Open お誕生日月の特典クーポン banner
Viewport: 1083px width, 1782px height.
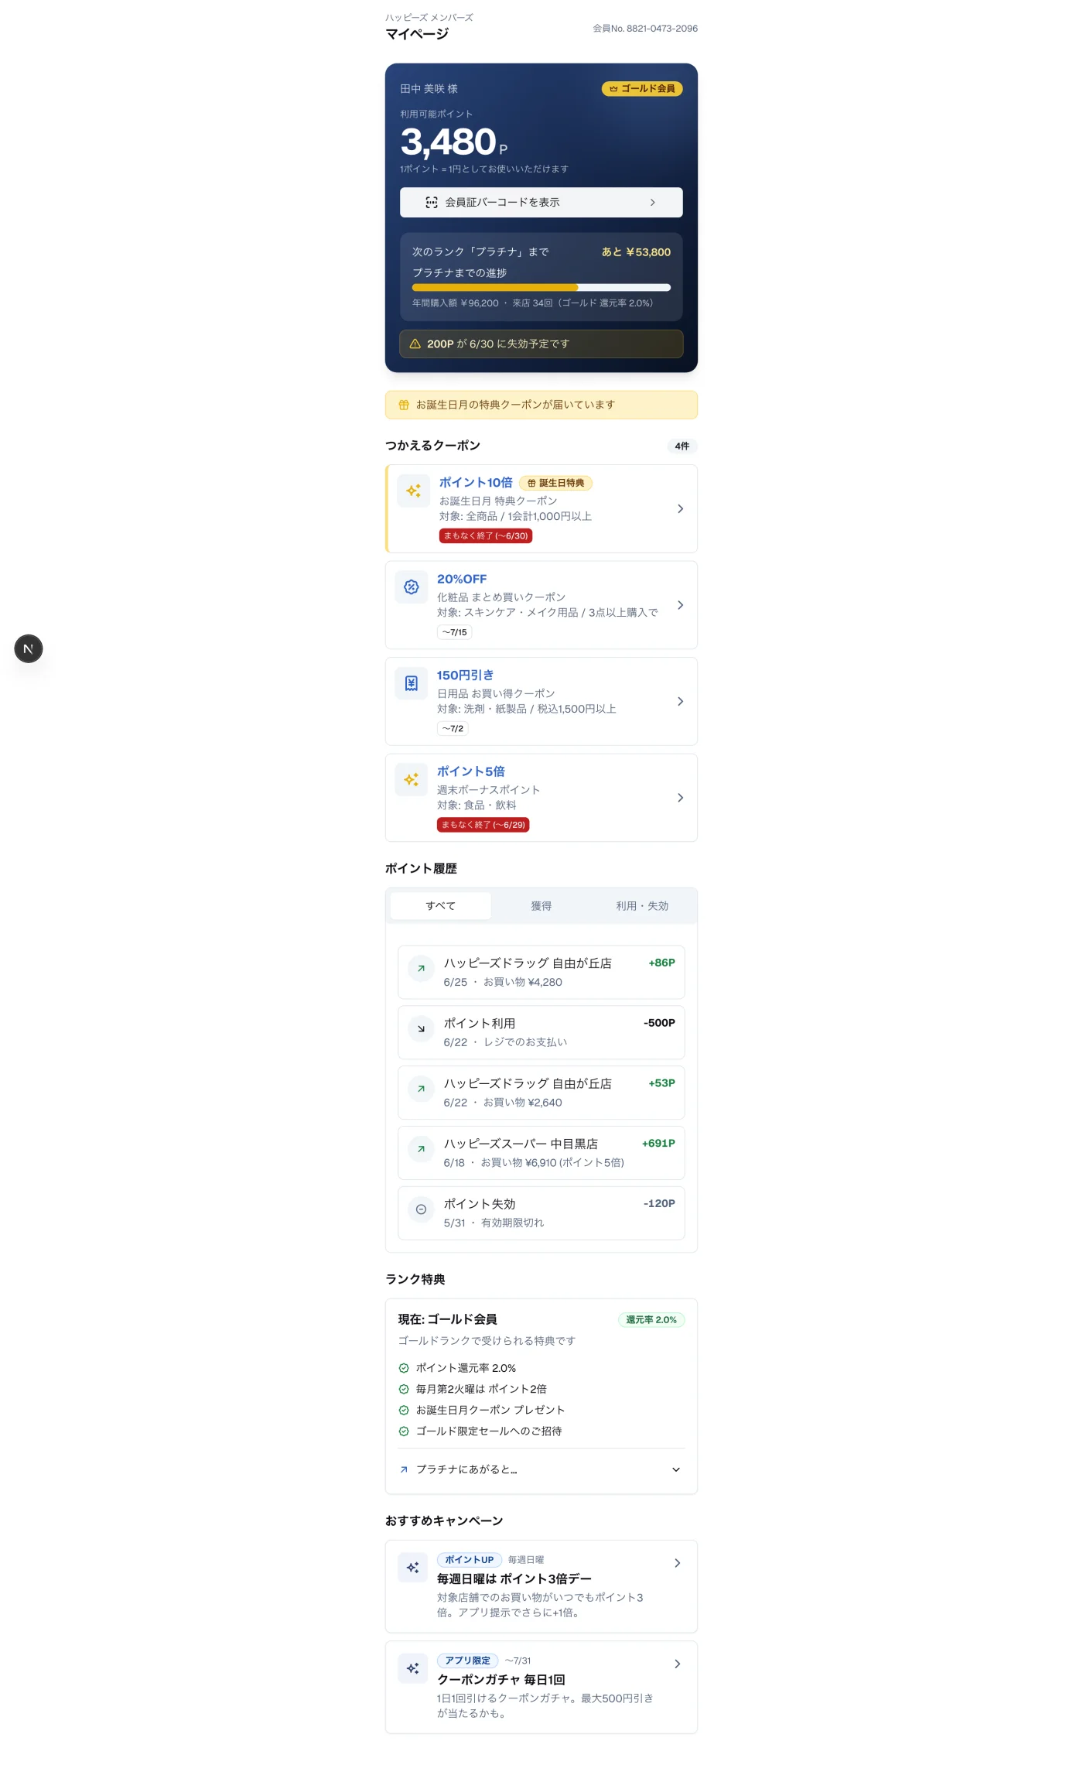[541, 405]
